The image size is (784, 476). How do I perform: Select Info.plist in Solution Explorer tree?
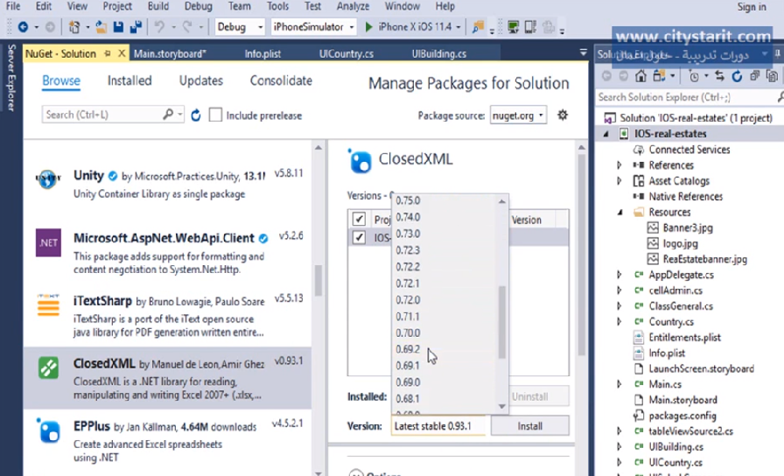pos(667,353)
